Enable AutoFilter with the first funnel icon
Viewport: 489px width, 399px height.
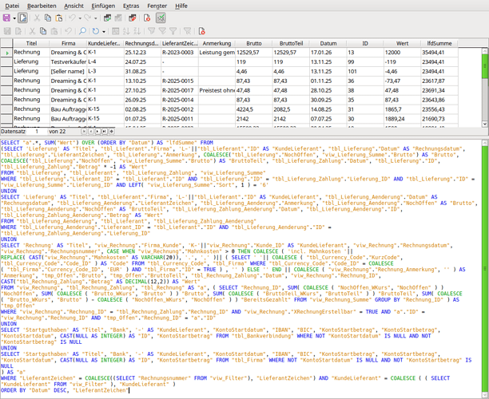pos(151,31)
